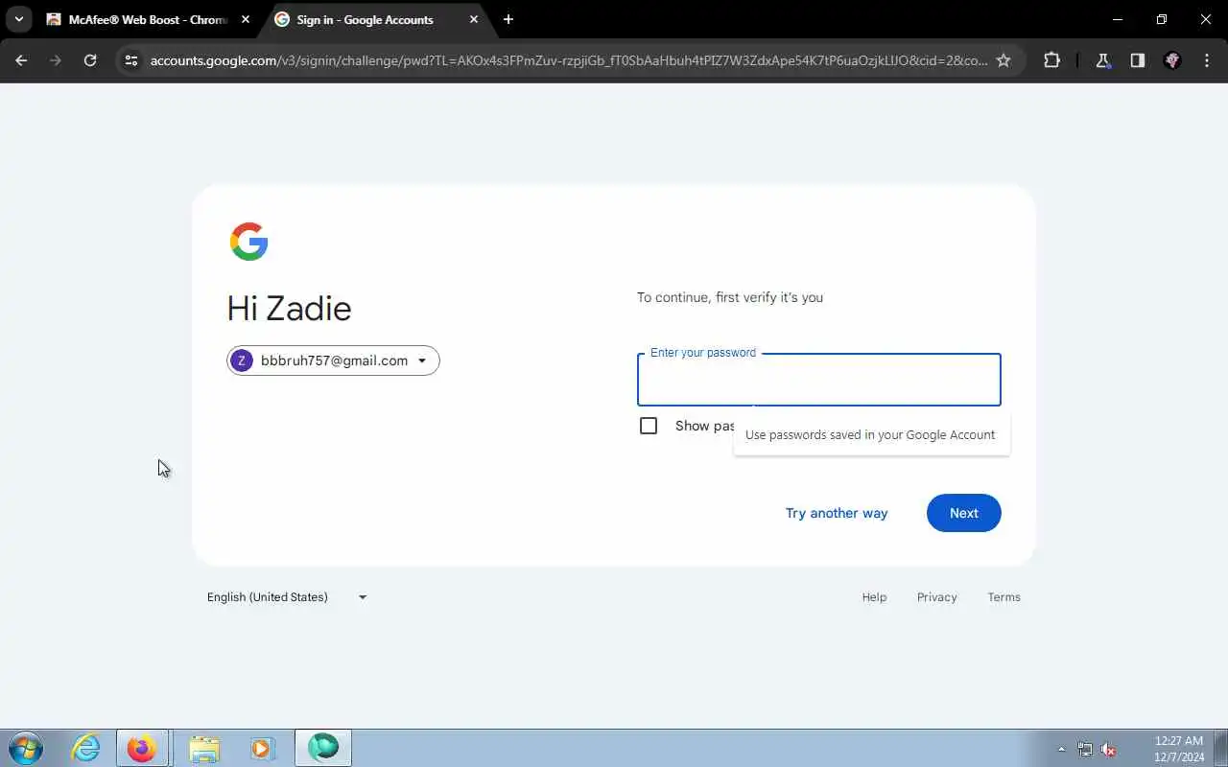Viewport: 1228px width, 767px height.
Task: Open Firefox from the taskbar
Action: (x=142, y=748)
